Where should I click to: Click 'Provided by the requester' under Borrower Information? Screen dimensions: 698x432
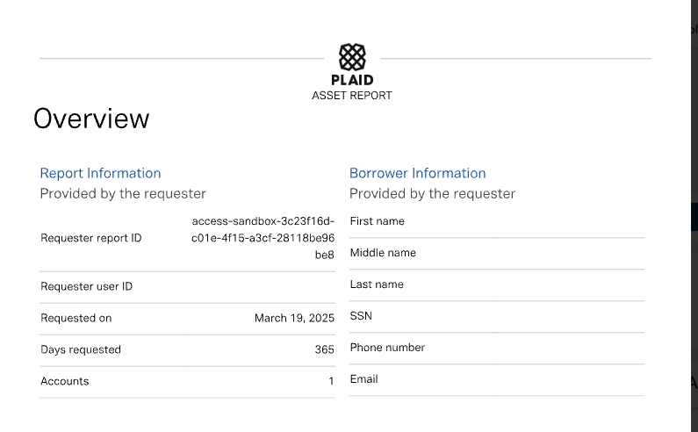click(432, 194)
